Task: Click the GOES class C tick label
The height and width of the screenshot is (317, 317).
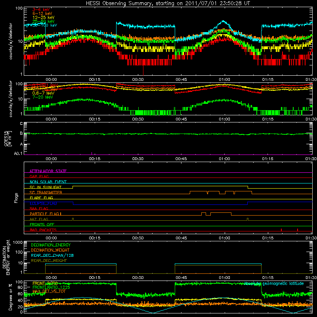Action: coord(21,124)
